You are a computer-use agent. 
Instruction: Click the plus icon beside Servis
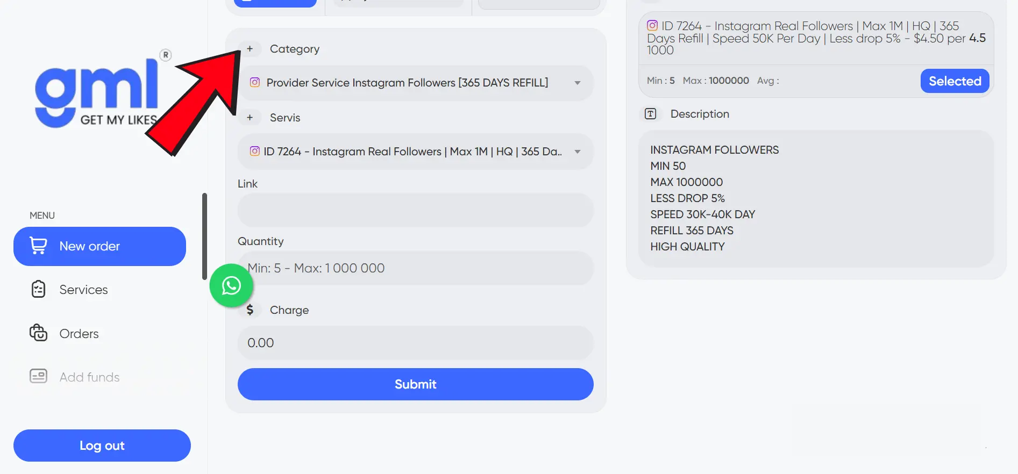pos(250,118)
